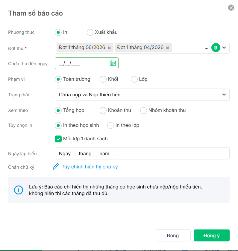Image resolution: width=238 pixels, height=251 pixels.
Task: Close the report parameters dialog
Action: point(231,8)
